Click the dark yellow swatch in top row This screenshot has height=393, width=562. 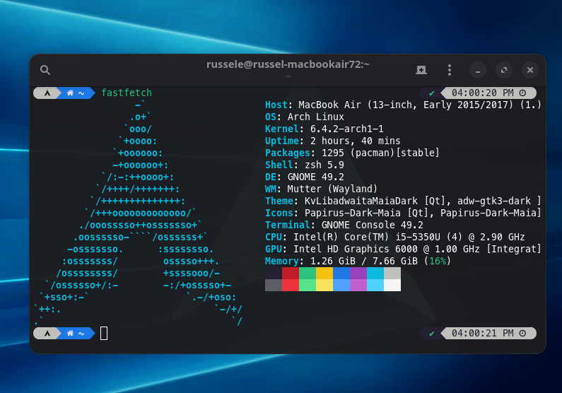(x=324, y=274)
